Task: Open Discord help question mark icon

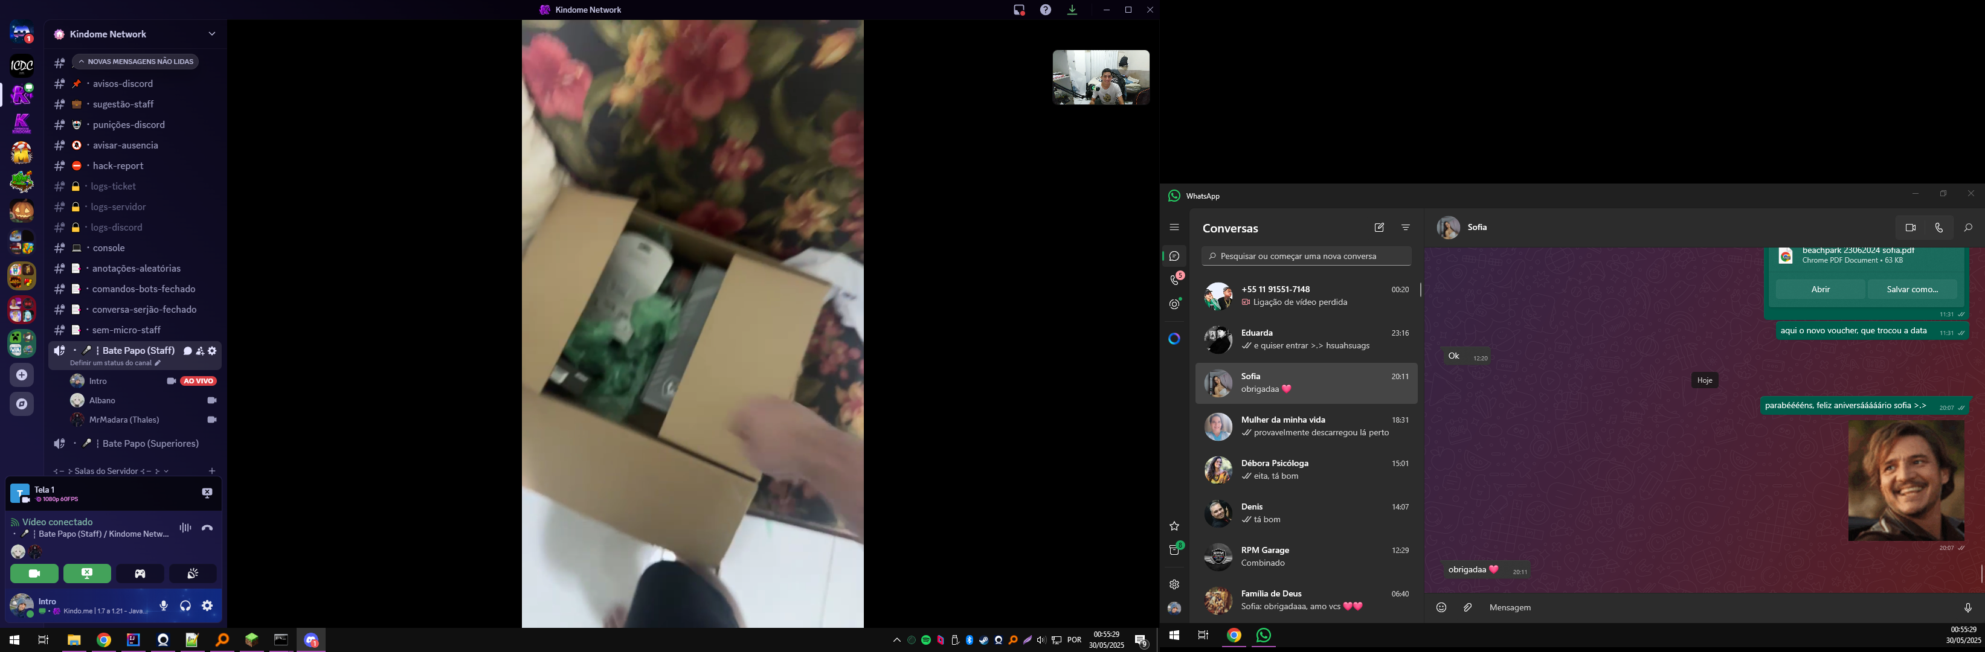Action: tap(1046, 10)
